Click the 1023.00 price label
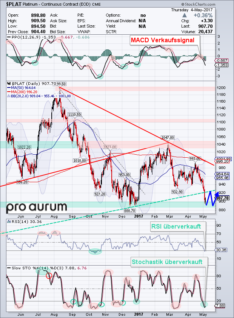 tap(110, 147)
